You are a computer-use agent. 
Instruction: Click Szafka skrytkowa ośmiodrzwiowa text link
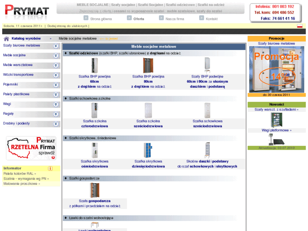[94, 164]
